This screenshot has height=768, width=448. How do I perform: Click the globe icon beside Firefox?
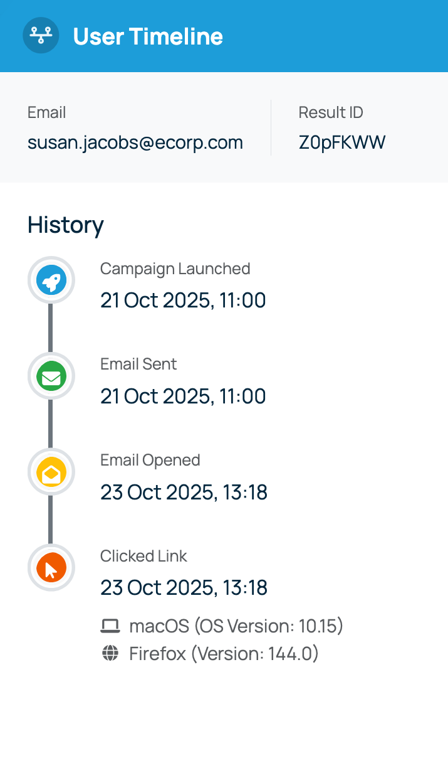110,654
